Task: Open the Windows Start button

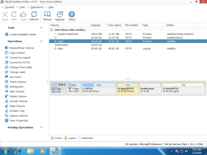Action: point(5,151)
